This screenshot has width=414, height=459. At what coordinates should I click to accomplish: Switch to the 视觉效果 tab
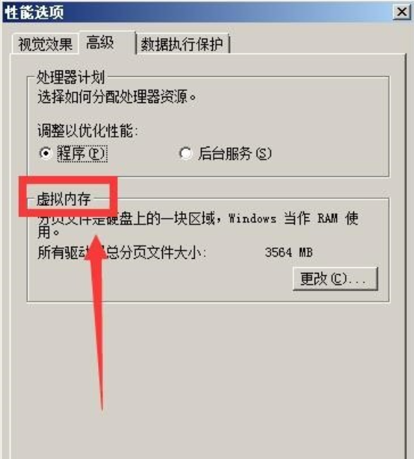pos(45,44)
